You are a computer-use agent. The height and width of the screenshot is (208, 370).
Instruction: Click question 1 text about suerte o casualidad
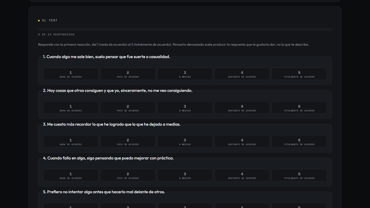pyautogui.click(x=107, y=57)
